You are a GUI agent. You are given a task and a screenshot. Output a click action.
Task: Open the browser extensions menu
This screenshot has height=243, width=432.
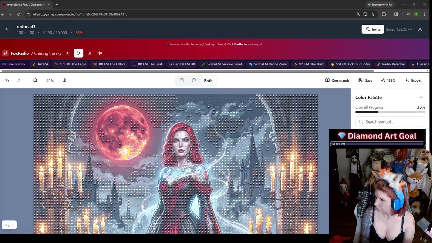click(384, 14)
